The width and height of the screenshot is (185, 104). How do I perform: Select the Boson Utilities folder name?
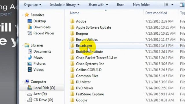coord(87,40)
